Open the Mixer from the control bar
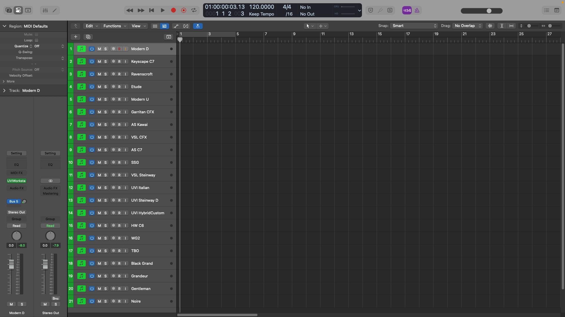The height and width of the screenshot is (317, 565). (x=45, y=10)
